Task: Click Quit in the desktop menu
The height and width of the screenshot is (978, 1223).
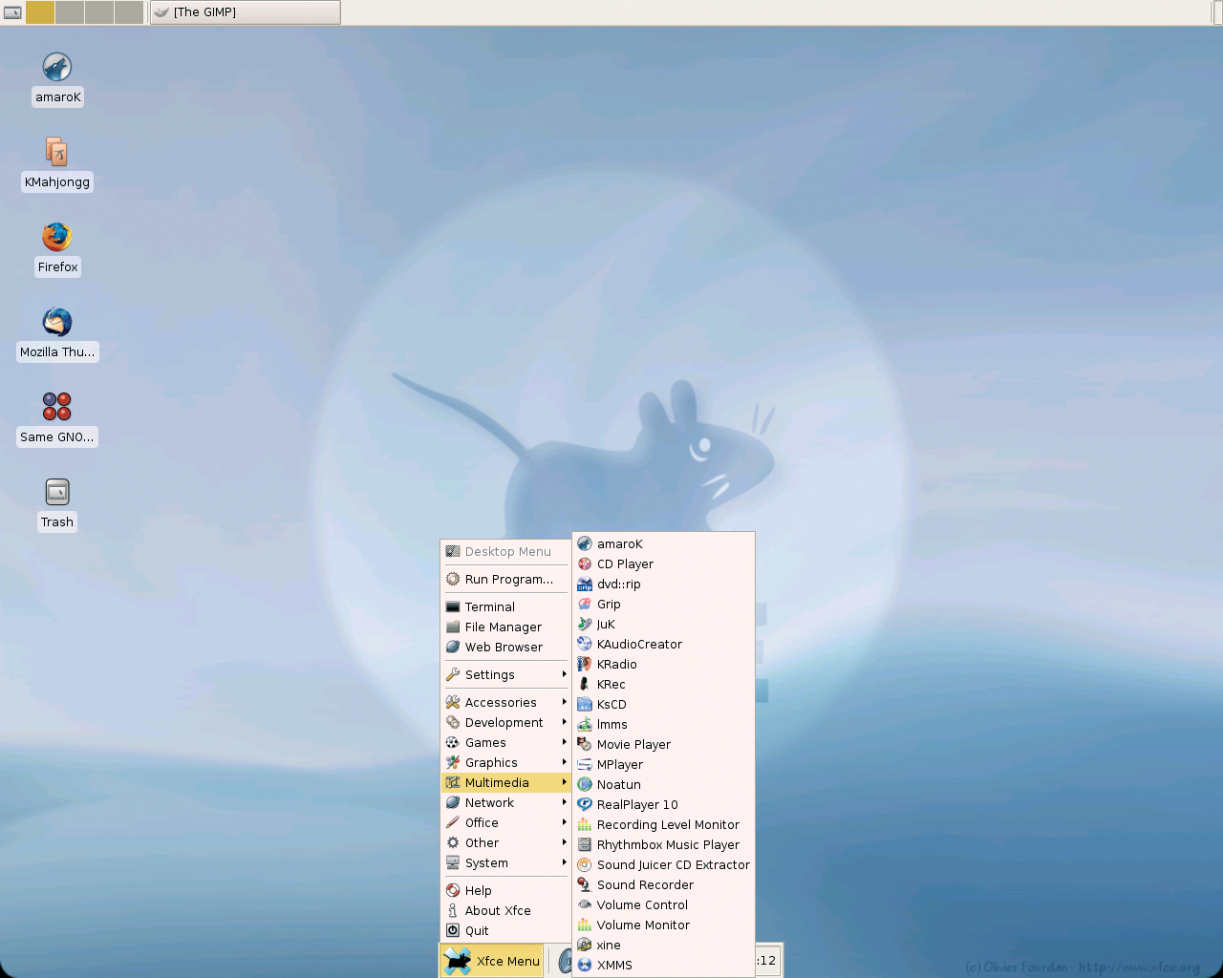Action: (505, 930)
